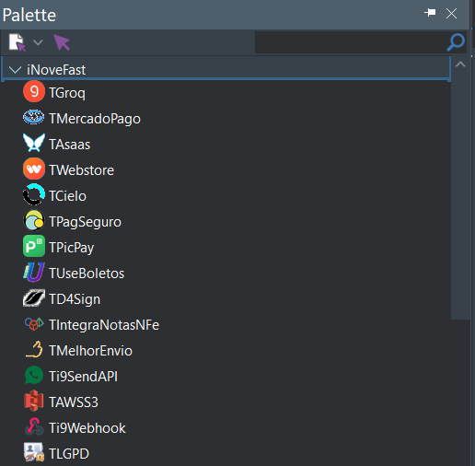Select the TIntegraNotasNFe component label
The width and height of the screenshot is (475, 466).
click(104, 325)
